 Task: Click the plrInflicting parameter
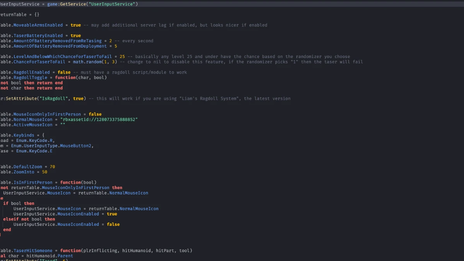click(x=100, y=251)
